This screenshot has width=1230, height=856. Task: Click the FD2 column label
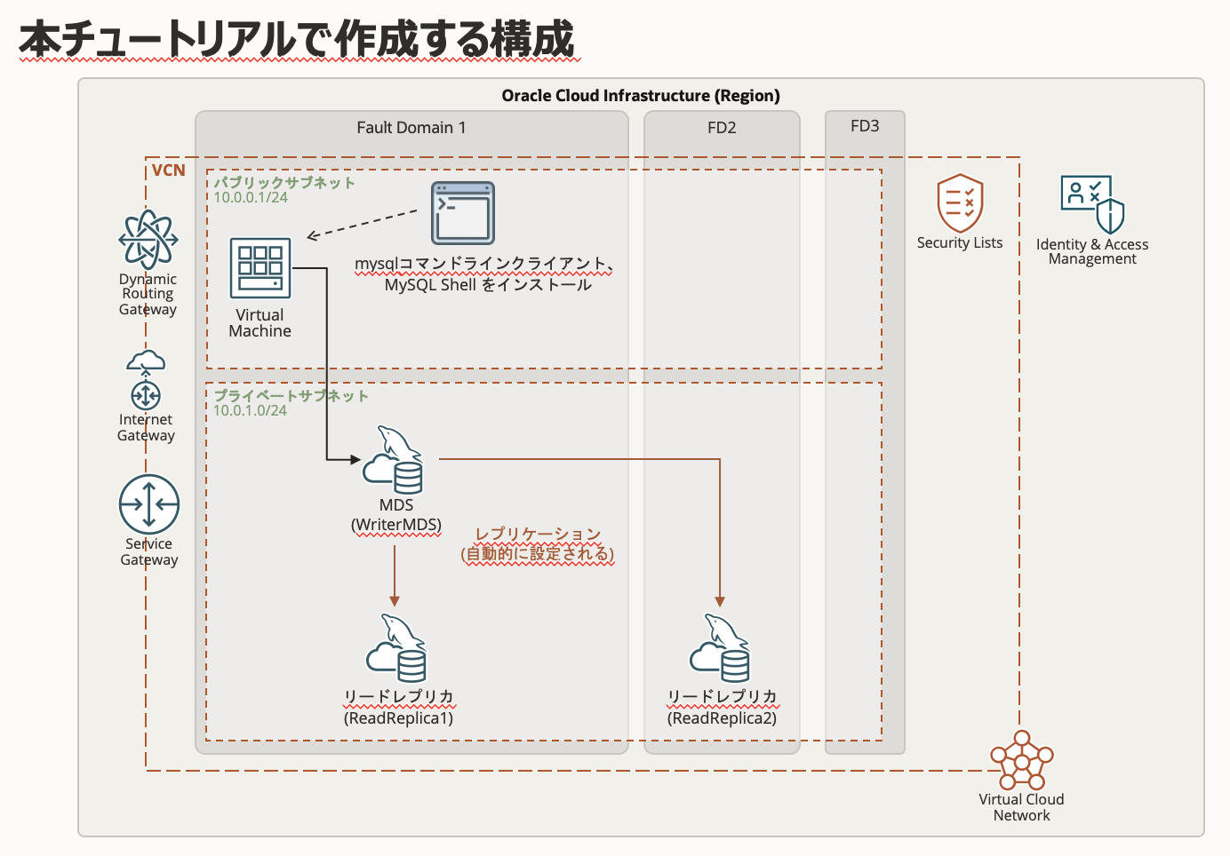(722, 127)
